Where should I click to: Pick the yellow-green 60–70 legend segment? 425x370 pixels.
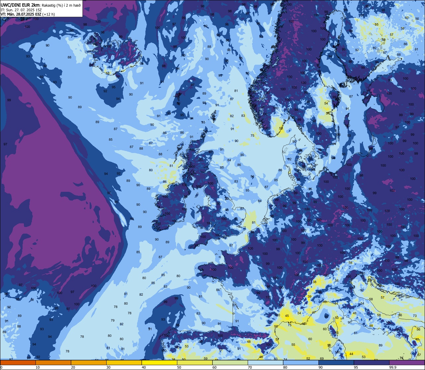coord(230,363)
